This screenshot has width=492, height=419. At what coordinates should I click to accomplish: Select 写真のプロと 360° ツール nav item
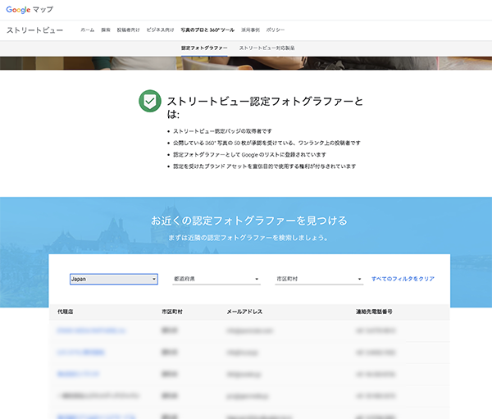pos(207,30)
